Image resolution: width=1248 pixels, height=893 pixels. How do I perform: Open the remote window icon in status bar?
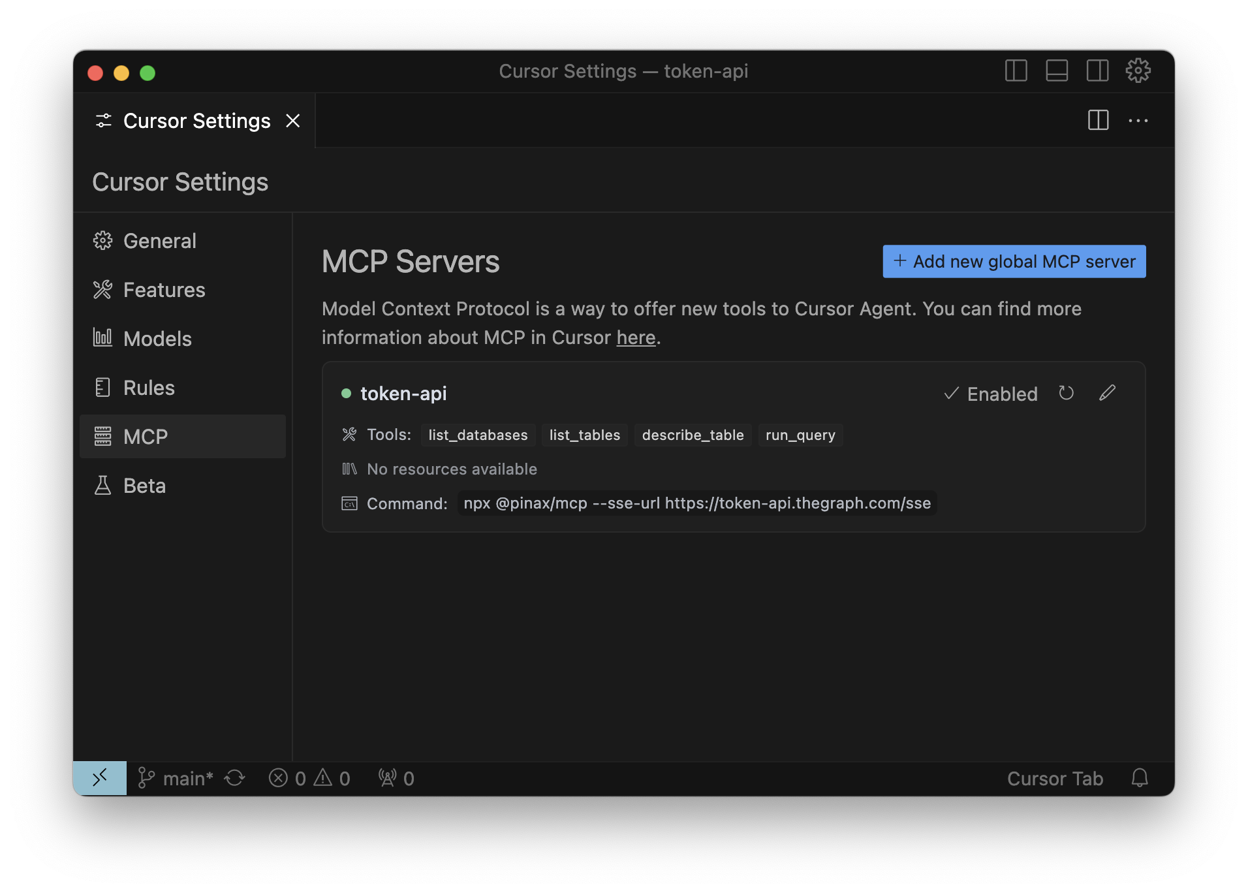pos(100,778)
